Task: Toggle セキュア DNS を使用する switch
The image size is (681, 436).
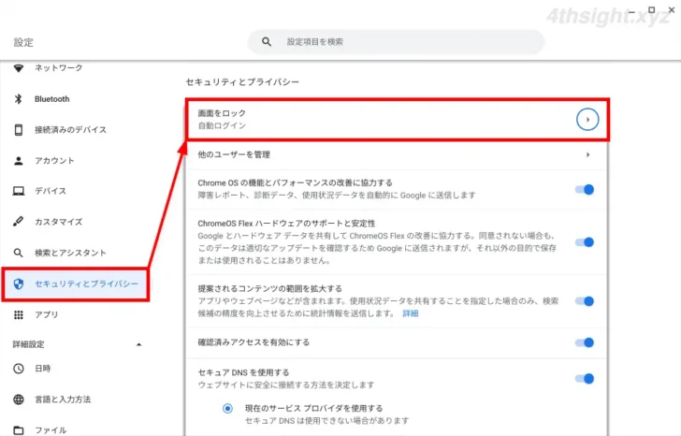Action: tap(584, 379)
